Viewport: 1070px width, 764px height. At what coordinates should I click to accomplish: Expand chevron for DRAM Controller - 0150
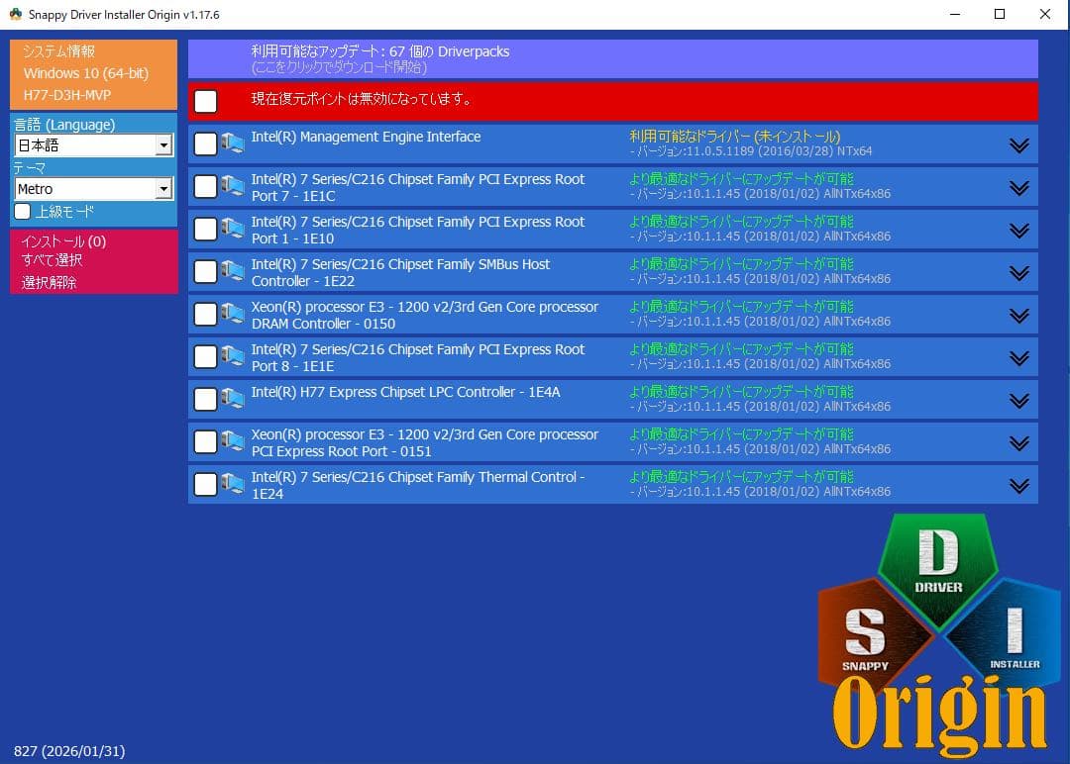point(1018,316)
